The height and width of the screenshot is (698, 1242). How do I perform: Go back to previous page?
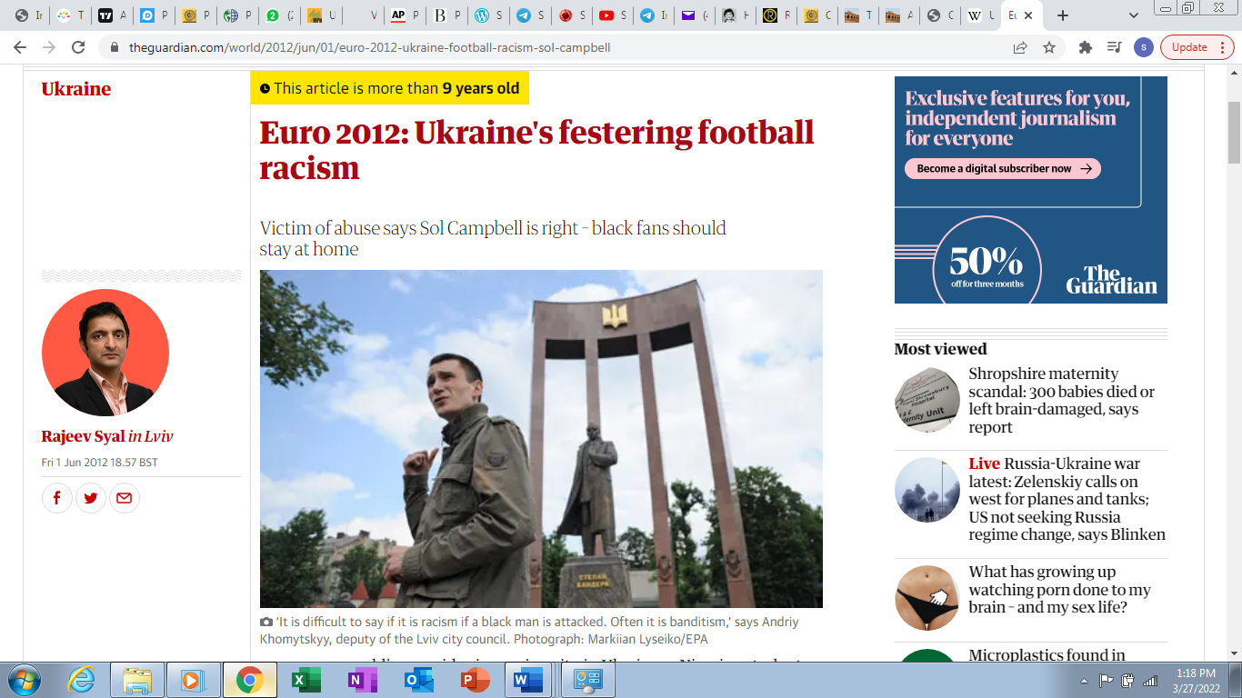tap(20, 47)
